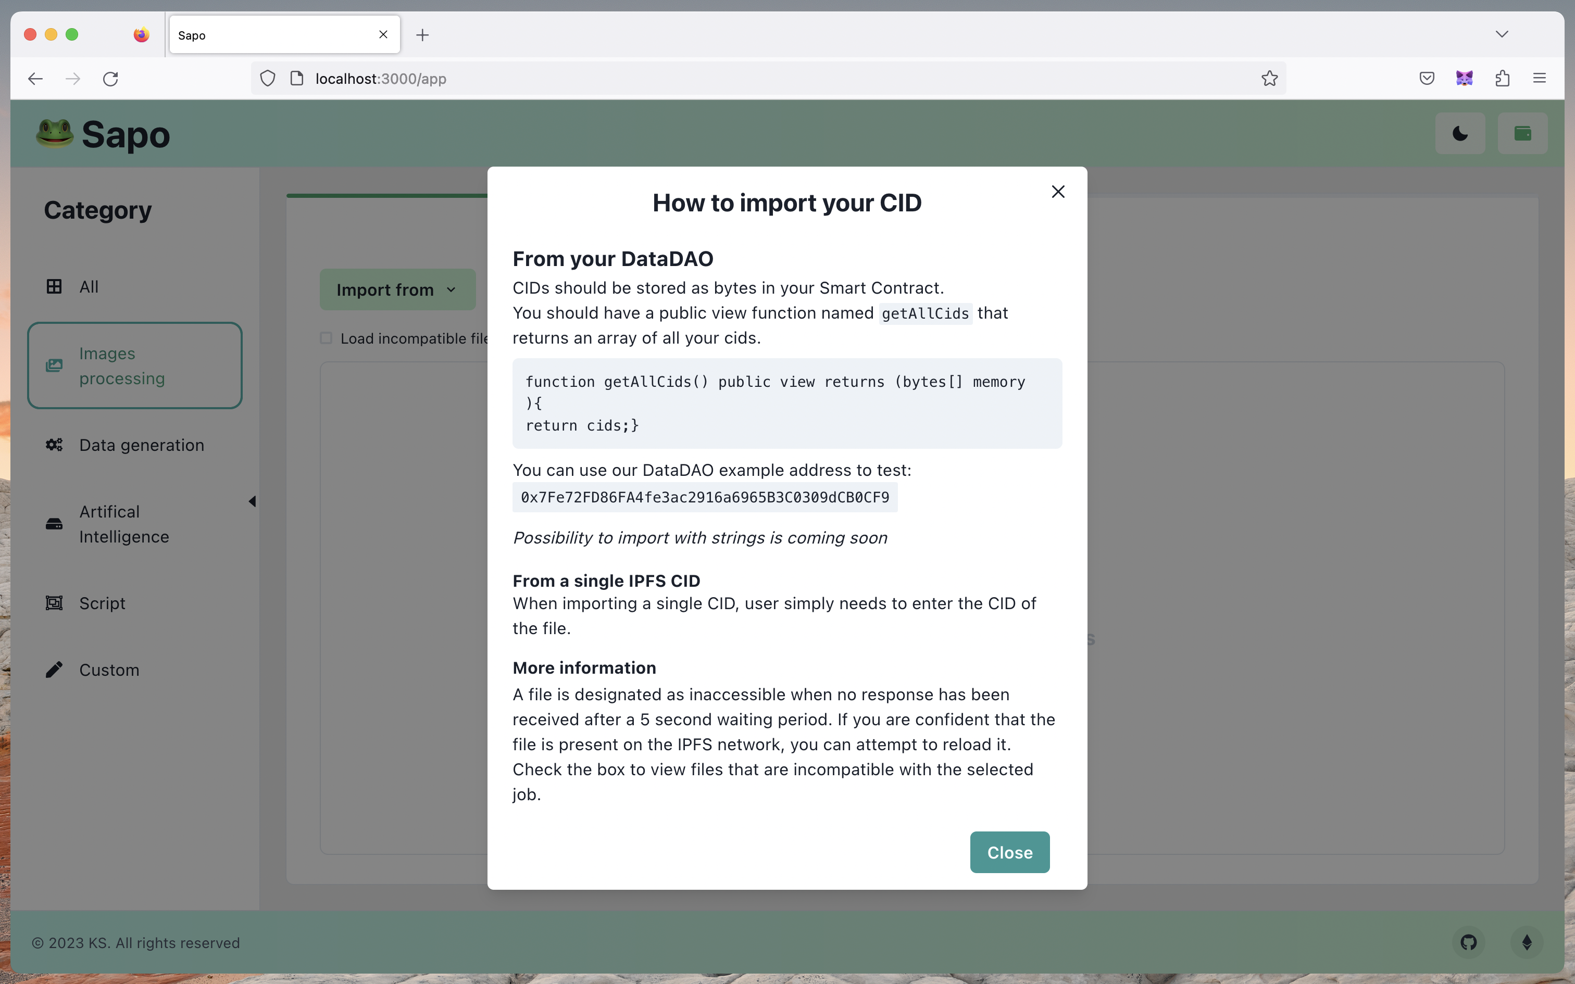Screen dimensions: 1575x984
Task: Open the All category tab
Action: (x=89, y=286)
